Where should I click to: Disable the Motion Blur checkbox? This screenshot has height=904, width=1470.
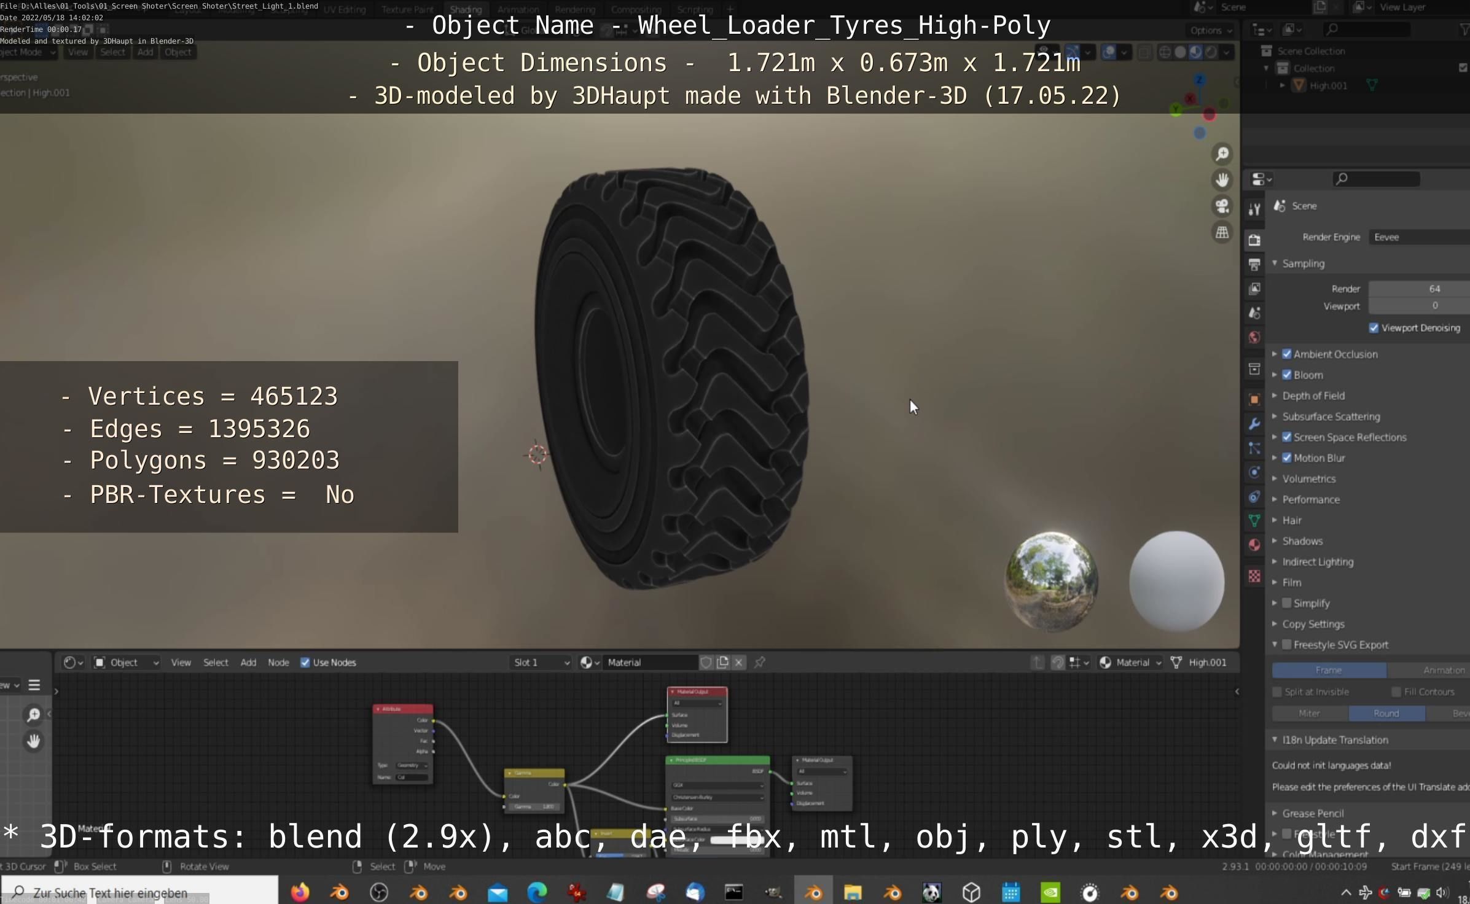coord(1287,458)
